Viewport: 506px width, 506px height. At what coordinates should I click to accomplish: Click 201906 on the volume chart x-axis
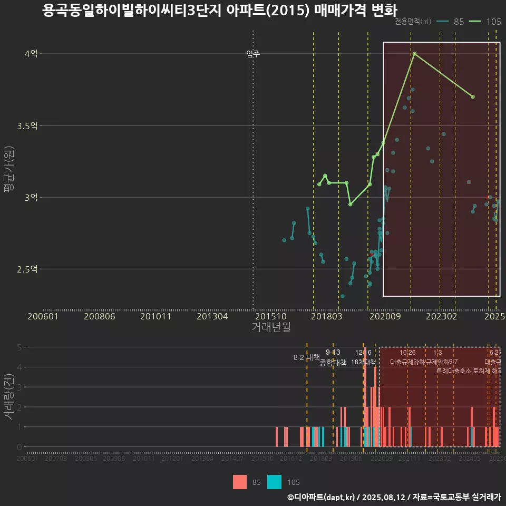[x=351, y=458]
